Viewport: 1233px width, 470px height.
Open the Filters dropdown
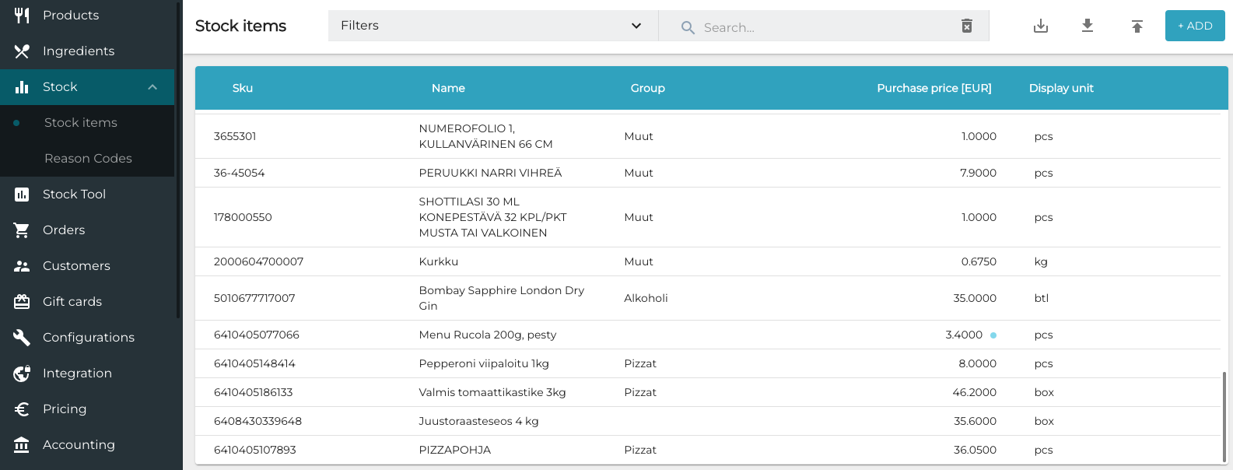click(492, 26)
